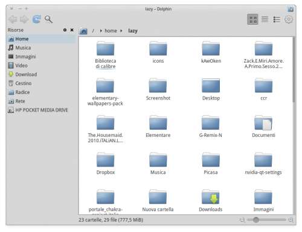Expand the arrow after home breadcrumb

click(x=121, y=31)
